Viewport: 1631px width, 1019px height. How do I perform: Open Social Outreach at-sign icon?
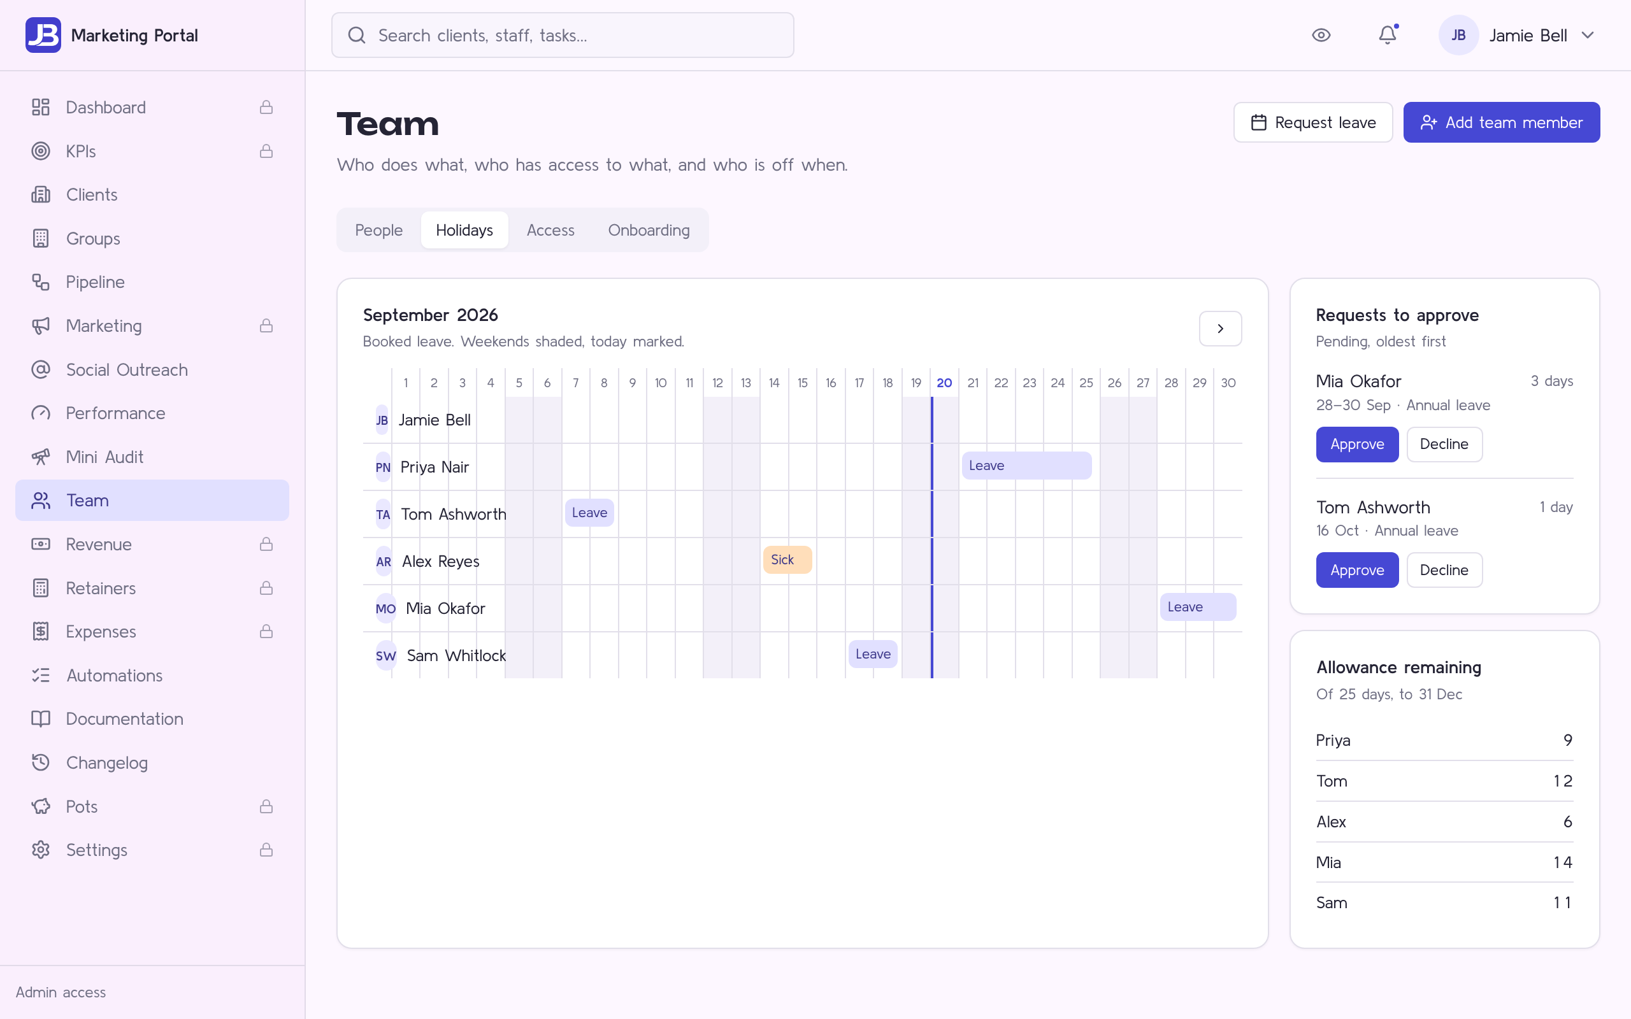(40, 369)
